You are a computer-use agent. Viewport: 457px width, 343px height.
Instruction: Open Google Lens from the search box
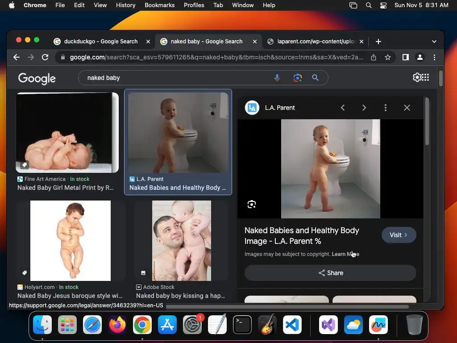click(297, 78)
